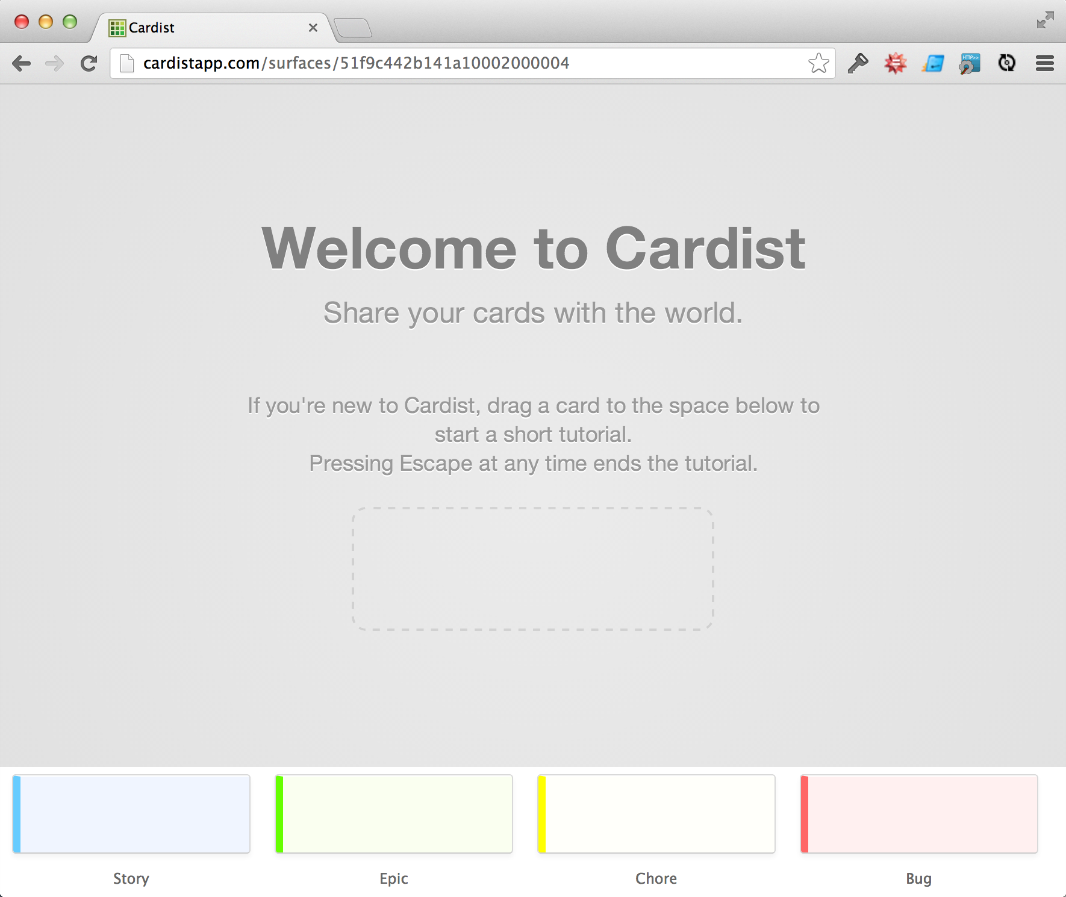Screen dimensions: 1066x897
Task: Click the 'Share your cards with the world.' subtitle
Action: tap(533, 313)
